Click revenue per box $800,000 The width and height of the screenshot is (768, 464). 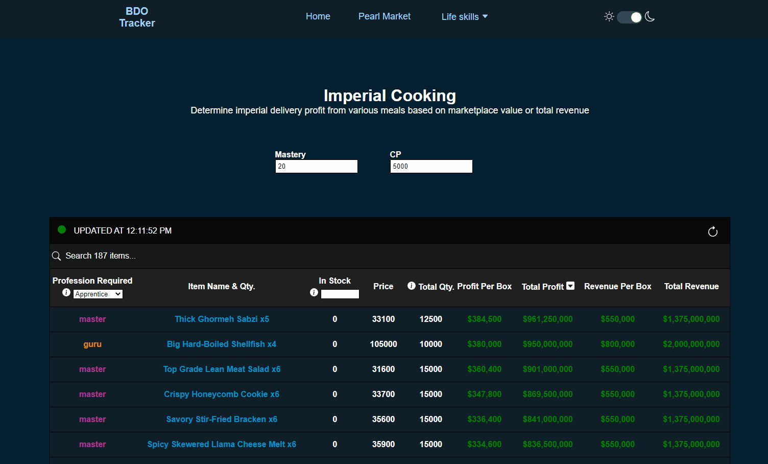[618, 344]
